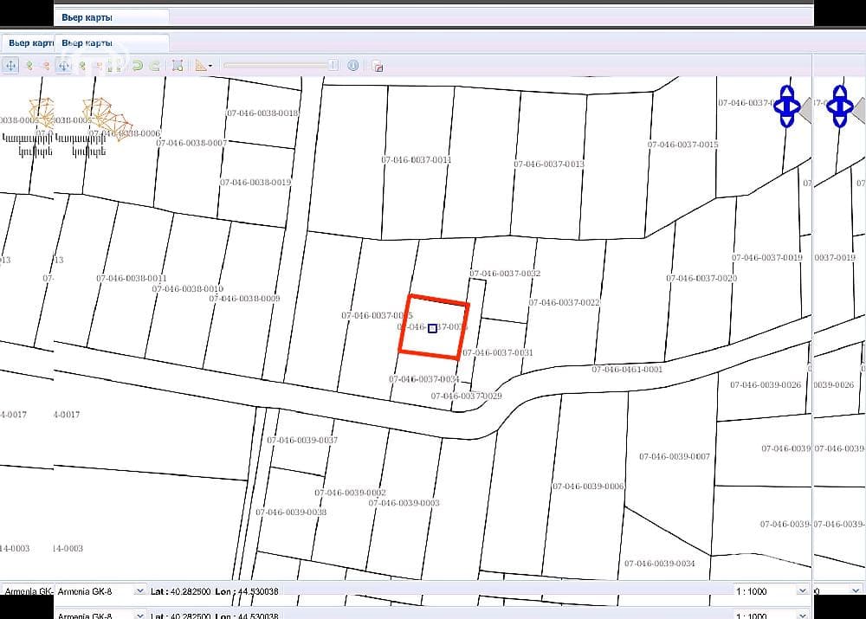Click parcel label 07-046-0039-0002

(x=350, y=493)
